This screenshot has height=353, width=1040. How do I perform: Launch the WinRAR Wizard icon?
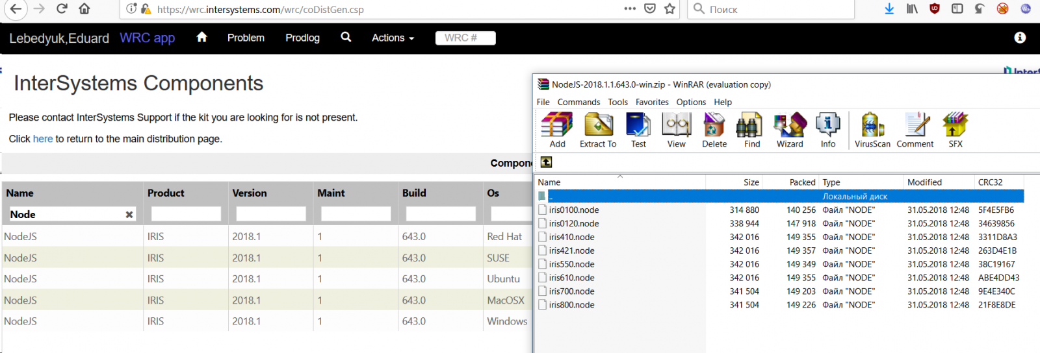tap(790, 130)
